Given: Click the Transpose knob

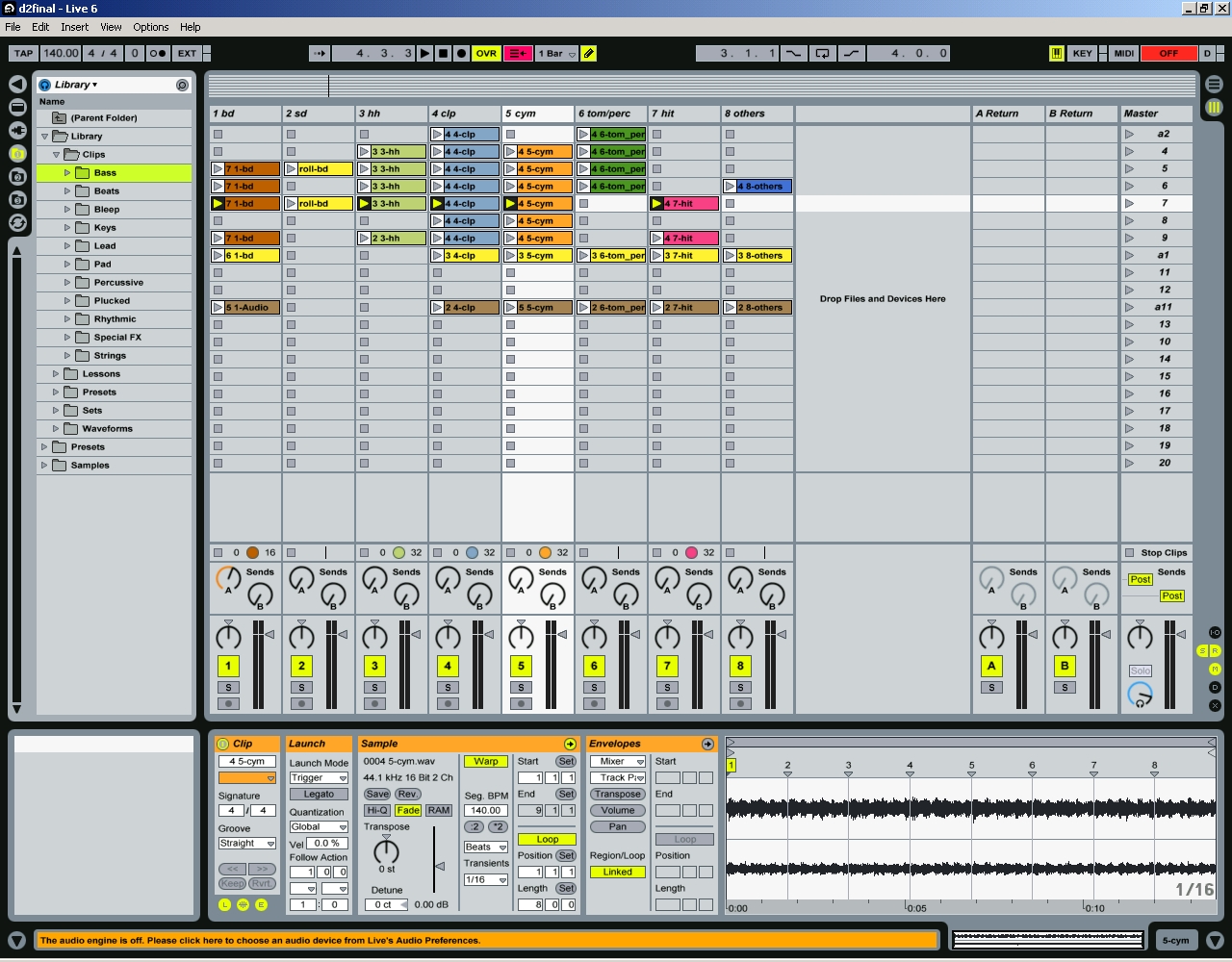Looking at the screenshot, I should (386, 850).
